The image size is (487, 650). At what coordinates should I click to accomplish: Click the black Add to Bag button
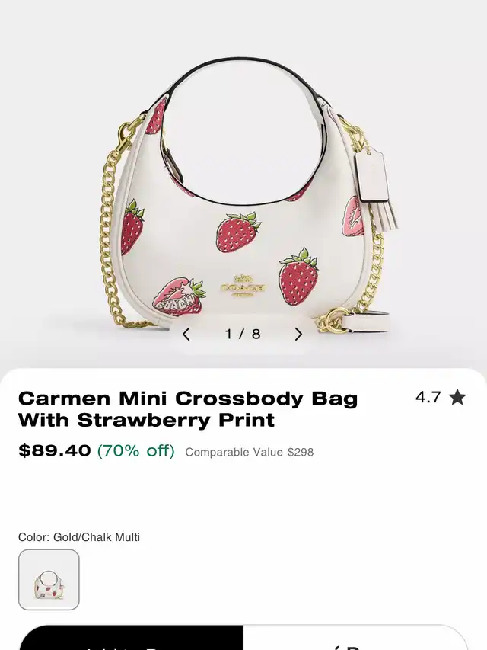132,639
